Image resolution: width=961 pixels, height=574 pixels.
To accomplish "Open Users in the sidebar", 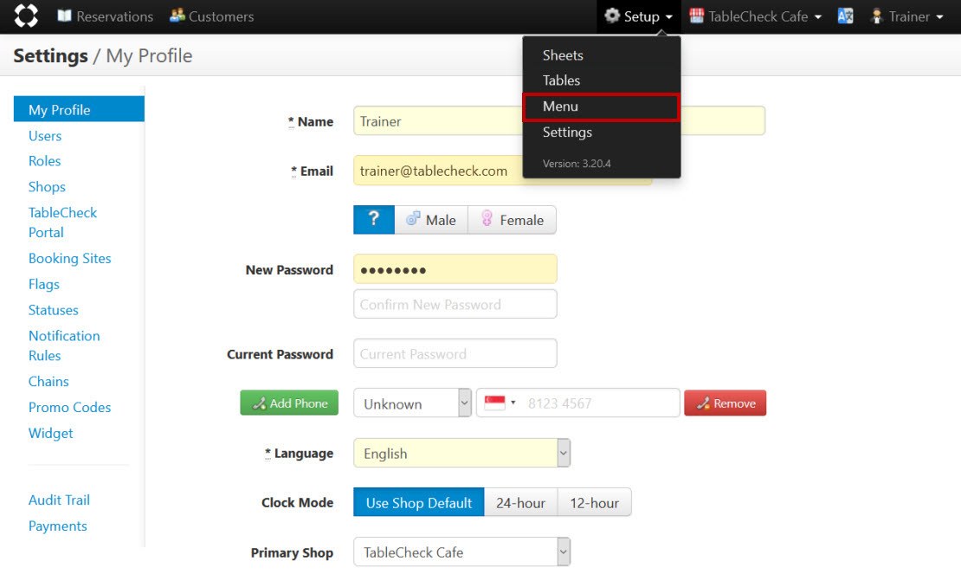I will click(45, 136).
